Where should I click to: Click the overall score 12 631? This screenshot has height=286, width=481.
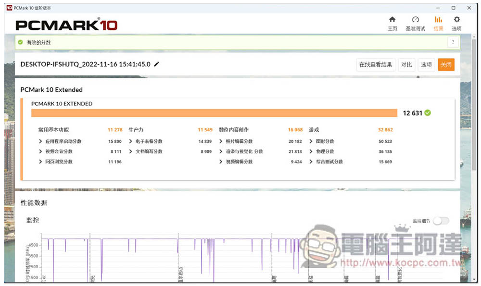(413, 113)
